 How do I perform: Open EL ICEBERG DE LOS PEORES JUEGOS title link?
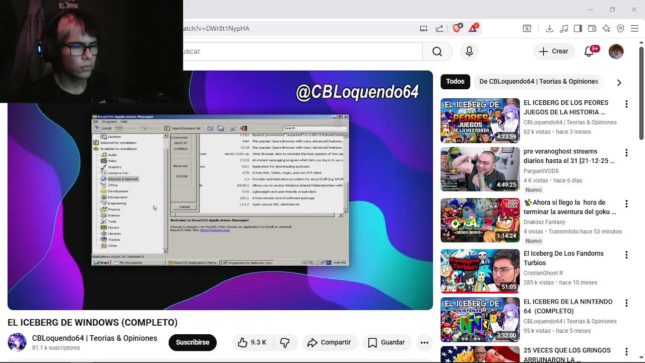[x=566, y=107]
